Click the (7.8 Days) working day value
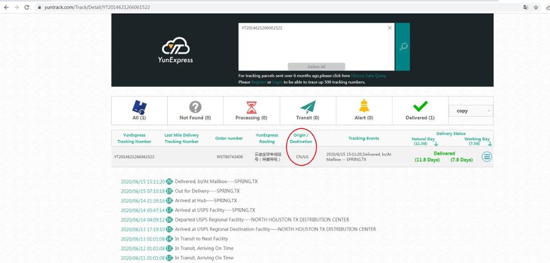550x263 pixels. click(461, 160)
